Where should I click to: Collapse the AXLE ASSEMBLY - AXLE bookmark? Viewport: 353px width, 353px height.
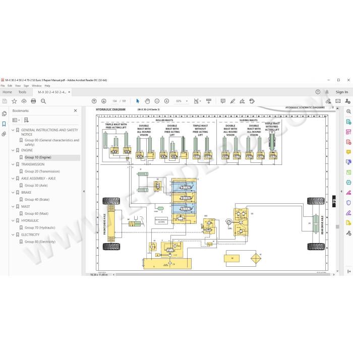point(13,179)
